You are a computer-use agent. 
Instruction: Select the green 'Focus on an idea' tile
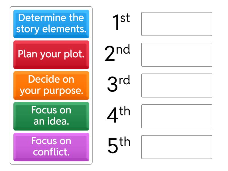[x=51, y=116]
